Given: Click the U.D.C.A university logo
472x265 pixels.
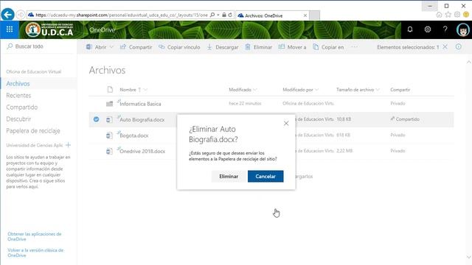Looking at the screenshot, I should click(49, 29).
